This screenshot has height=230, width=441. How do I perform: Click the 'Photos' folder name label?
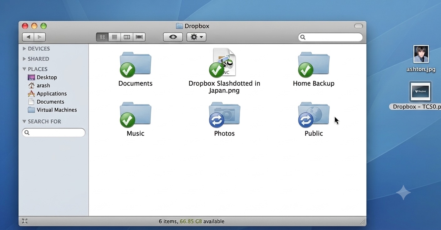pos(224,133)
